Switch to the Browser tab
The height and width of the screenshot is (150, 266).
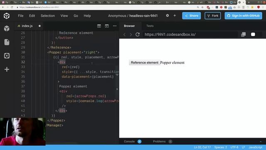point(129,26)
